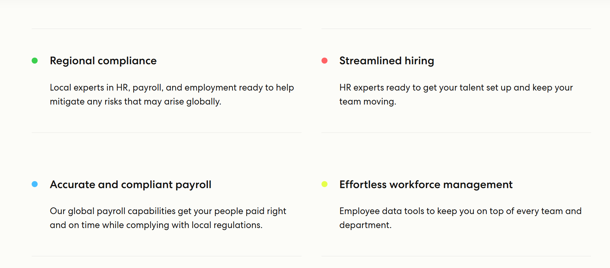The image size is (610, 268).
Task: Select the Regional compliance heading
Action: (x=103, y=61)
